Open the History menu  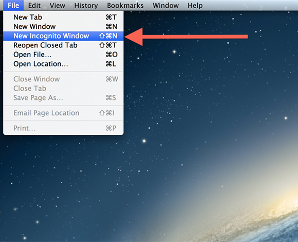point(86,5)
